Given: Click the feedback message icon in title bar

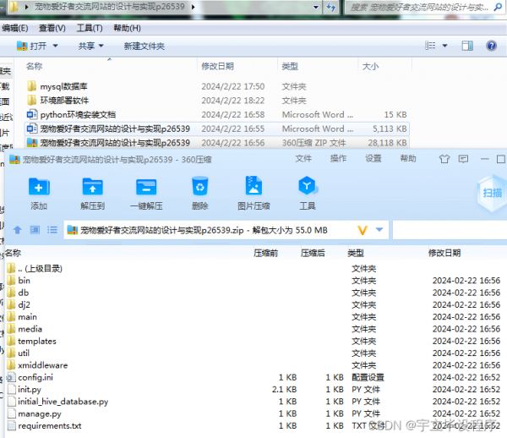Looking at the screenshot, I should pyautogui.click(x=463, y=159).
